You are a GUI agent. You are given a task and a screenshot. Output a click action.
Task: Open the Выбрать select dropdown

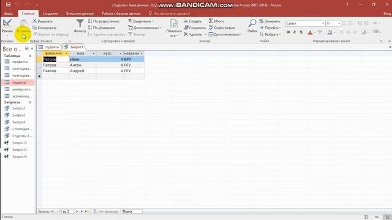[x=271, y=34]
